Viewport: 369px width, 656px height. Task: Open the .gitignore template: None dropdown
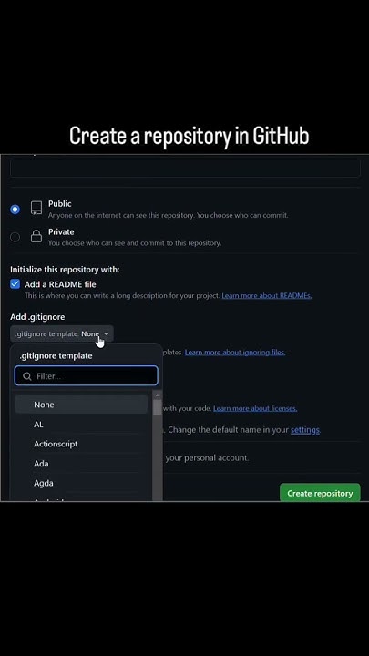(62, 333)
